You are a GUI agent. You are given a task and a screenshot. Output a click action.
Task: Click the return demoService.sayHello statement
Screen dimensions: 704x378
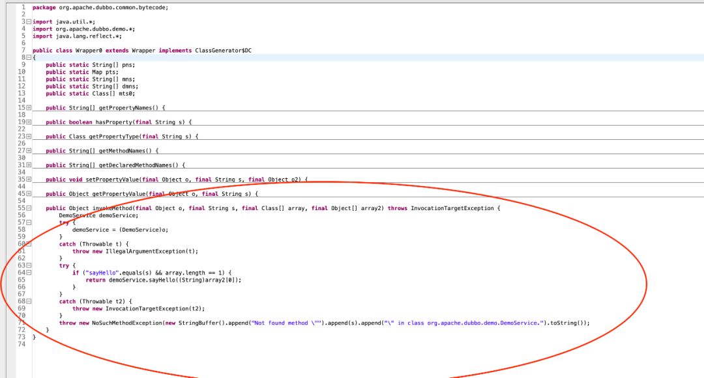[x=164, y=280]
